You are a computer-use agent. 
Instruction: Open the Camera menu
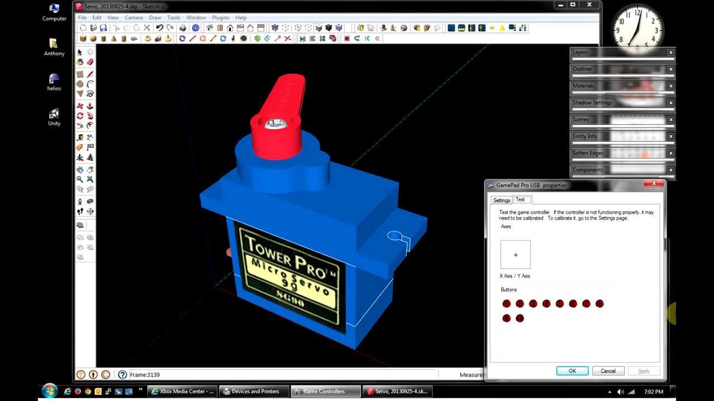[134, 17]
